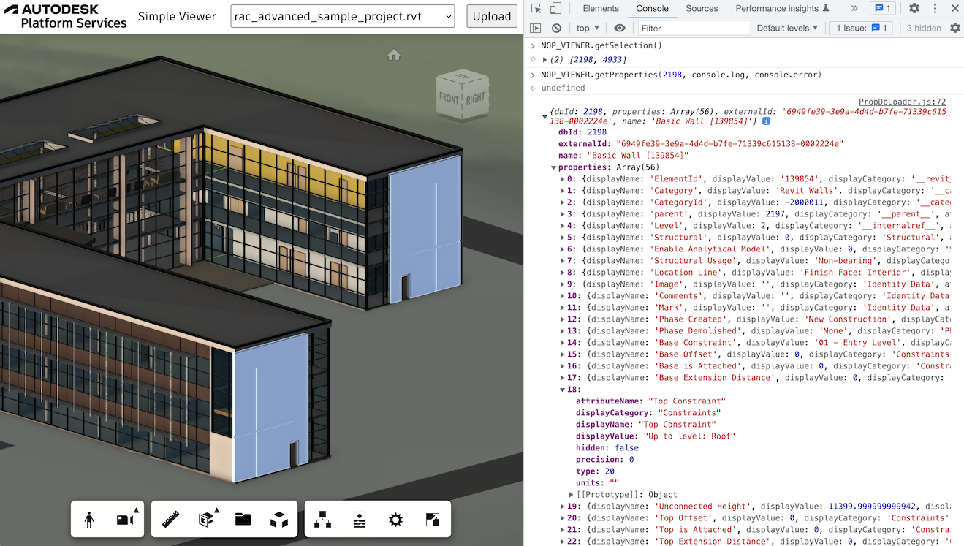Click the NOP_VIEWER.getProperties command line
Viewport: 964px width, 546px height.
pos(681,75)
